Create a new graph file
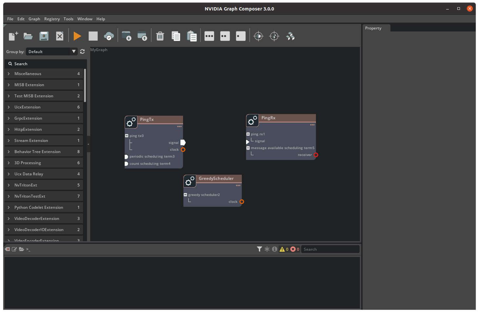Viewport: 479px width, 313px height. 13,36
